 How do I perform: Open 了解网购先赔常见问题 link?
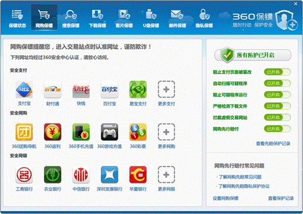coord(240,177)
